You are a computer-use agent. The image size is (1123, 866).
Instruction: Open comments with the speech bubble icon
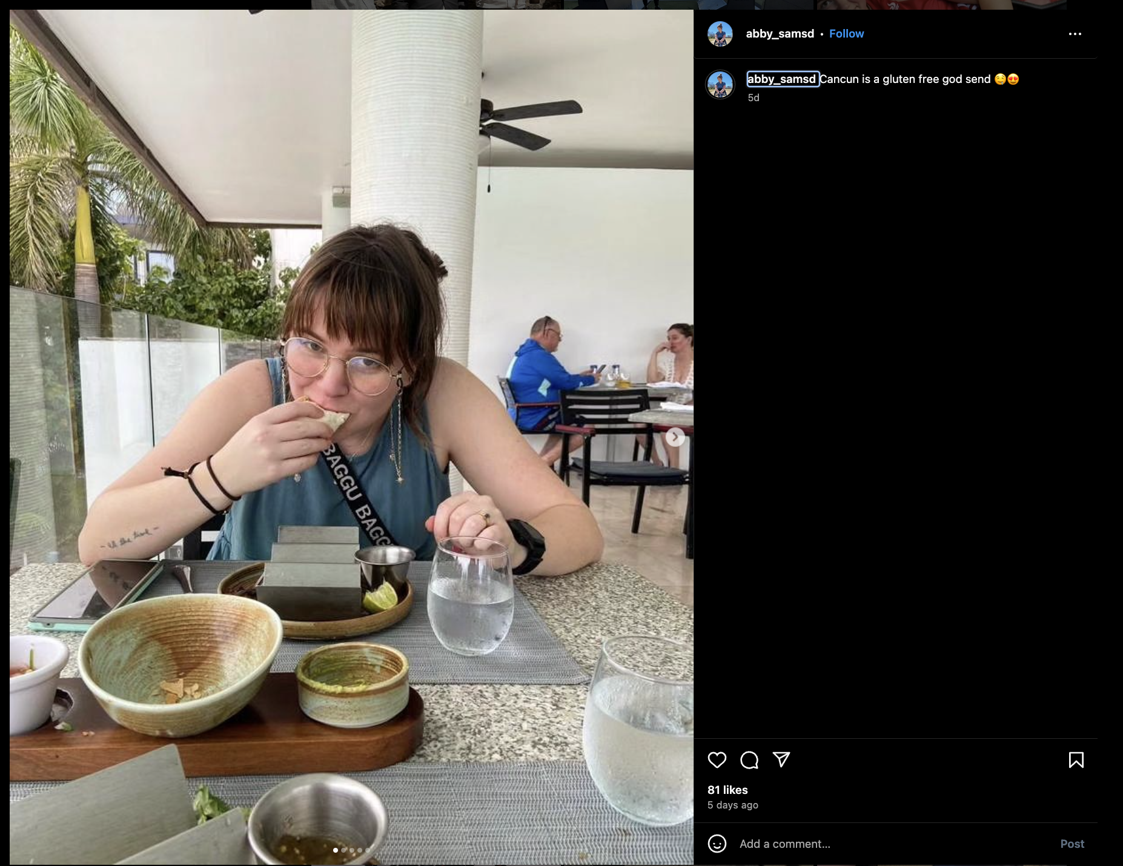click(749, 759)
